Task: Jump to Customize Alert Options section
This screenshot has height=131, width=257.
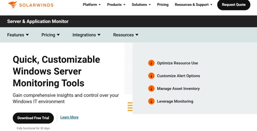Action: pos(178,76)
